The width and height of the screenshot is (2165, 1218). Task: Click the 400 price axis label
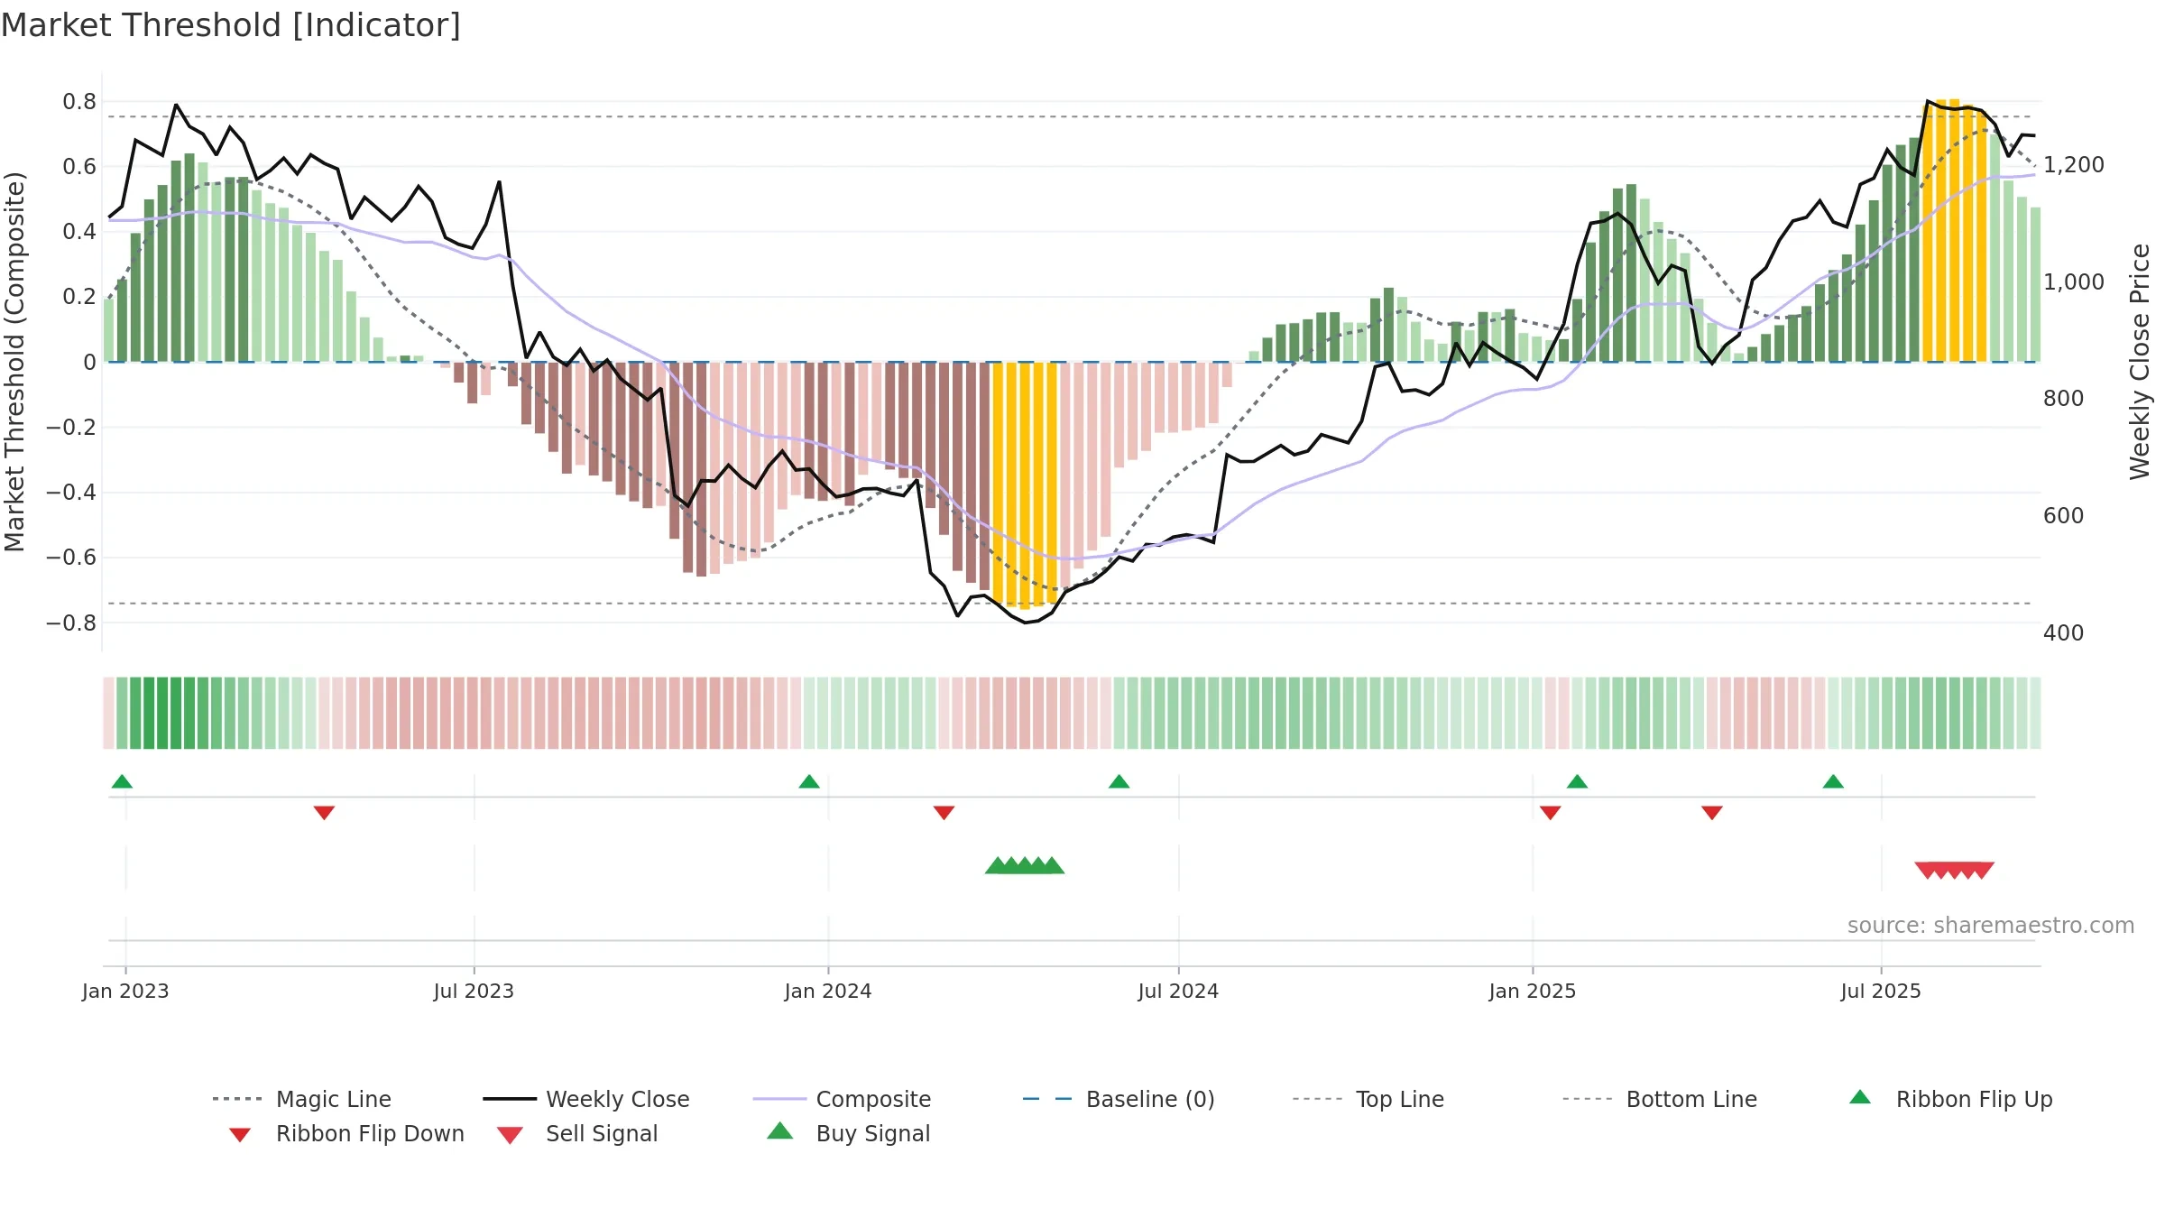tap(2064, 633)
